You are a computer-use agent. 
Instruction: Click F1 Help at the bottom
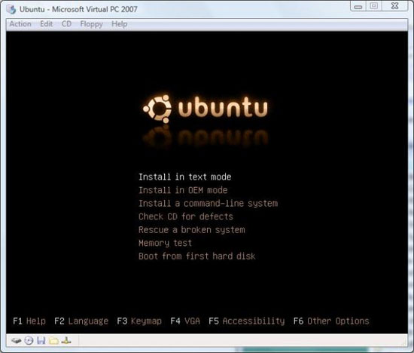[29, 321]
